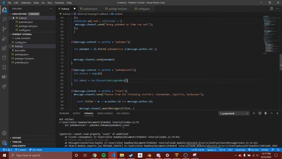Open the Manage gear in activity bar

click(4, 143)
